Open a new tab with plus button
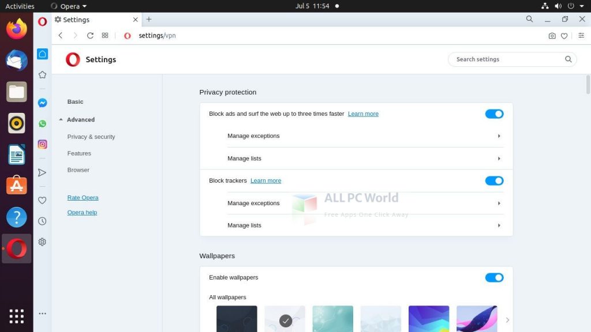This screenshot has width=591, height=332. click(x=149, y=19)
